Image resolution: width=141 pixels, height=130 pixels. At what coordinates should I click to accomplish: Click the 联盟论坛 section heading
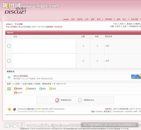click(11, 71)
